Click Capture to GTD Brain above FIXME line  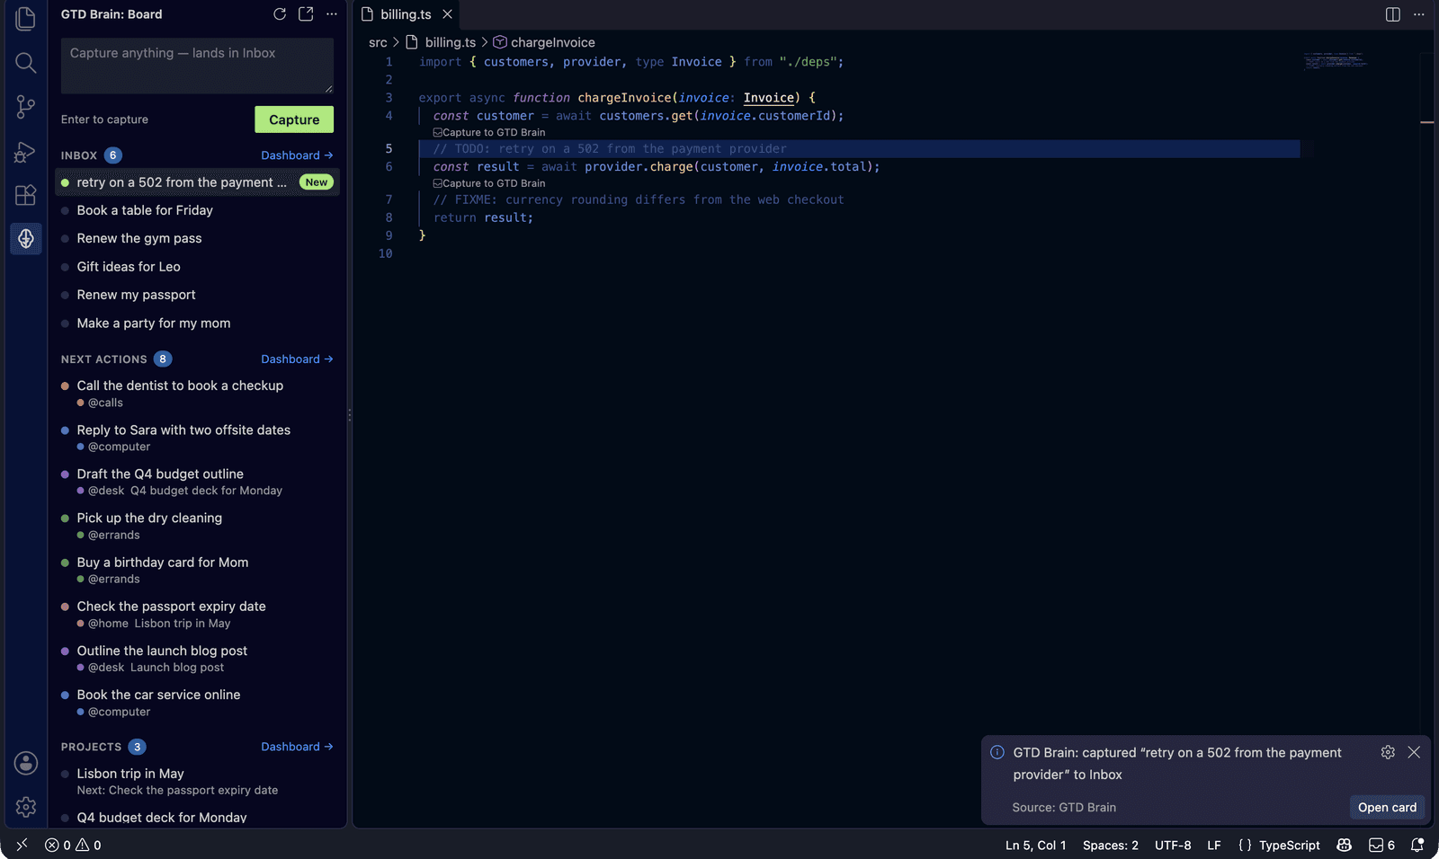489,183
